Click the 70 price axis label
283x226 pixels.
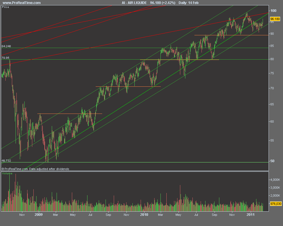coord(272,88)
